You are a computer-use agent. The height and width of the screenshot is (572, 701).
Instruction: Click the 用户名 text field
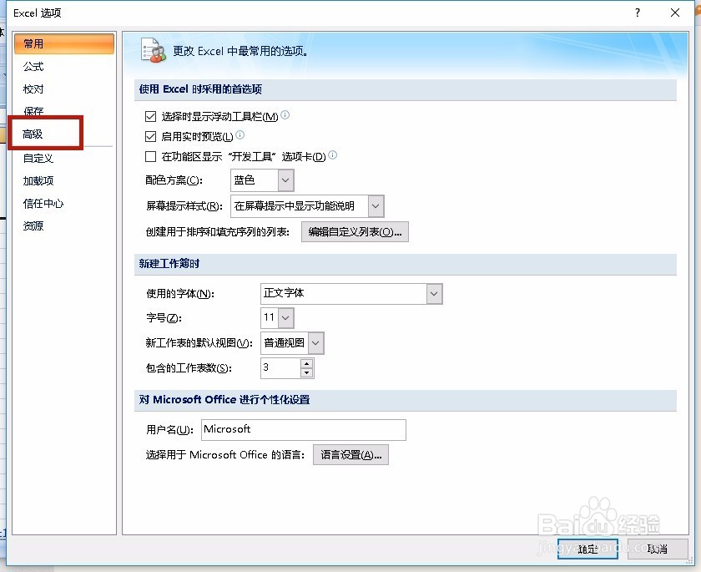click(x=304, y=430)
